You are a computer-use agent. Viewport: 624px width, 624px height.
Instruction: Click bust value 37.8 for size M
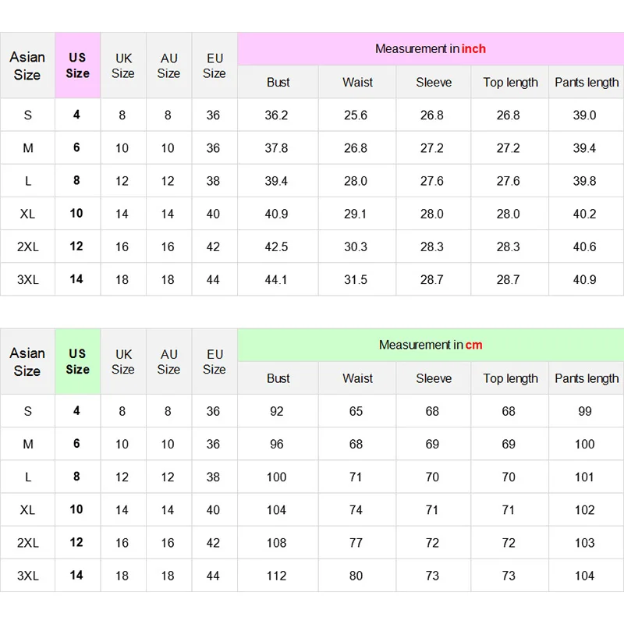click(x=276, y=148)
